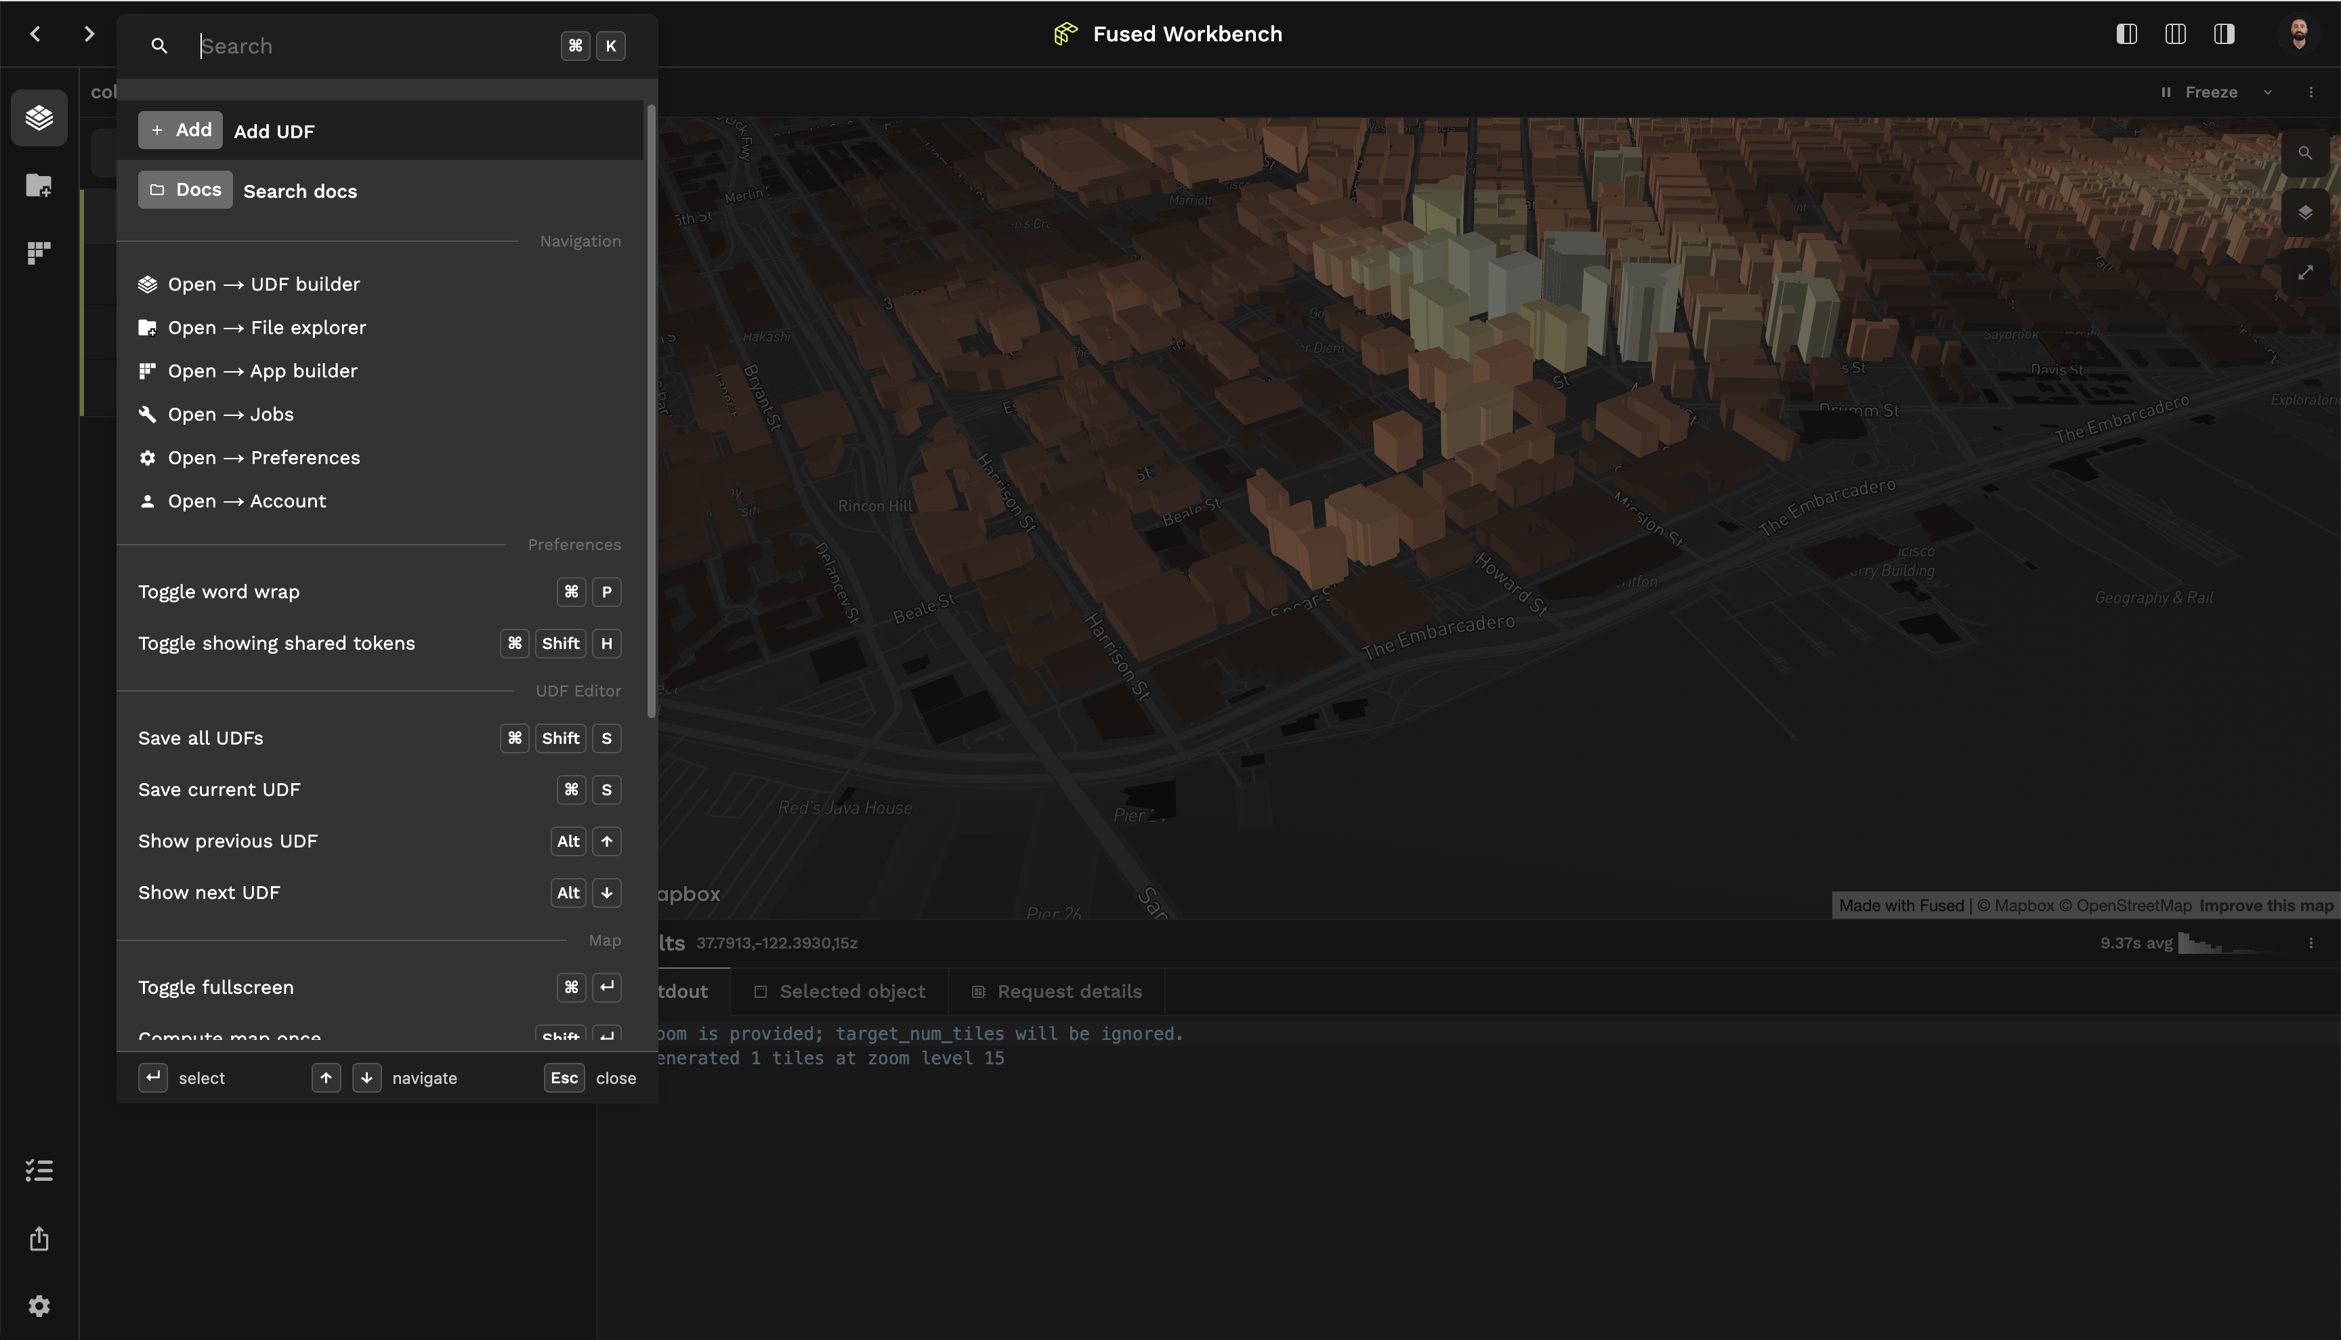Select the center split layout icon
This screenshot has height=1340, width=2341.
pos(2175,34)
